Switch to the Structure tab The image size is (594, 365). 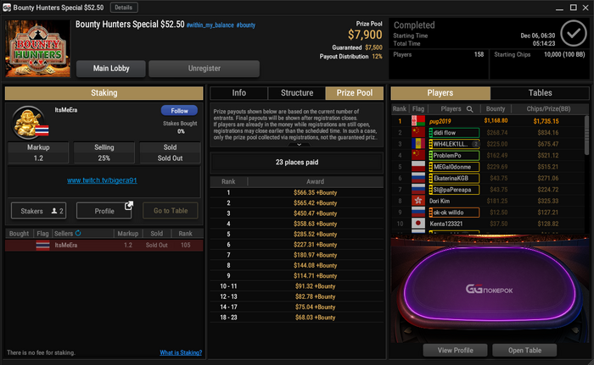tap(297, 93)
